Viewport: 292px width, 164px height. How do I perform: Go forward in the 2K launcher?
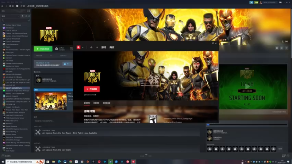pyautogui.click(x=97, y=47)
